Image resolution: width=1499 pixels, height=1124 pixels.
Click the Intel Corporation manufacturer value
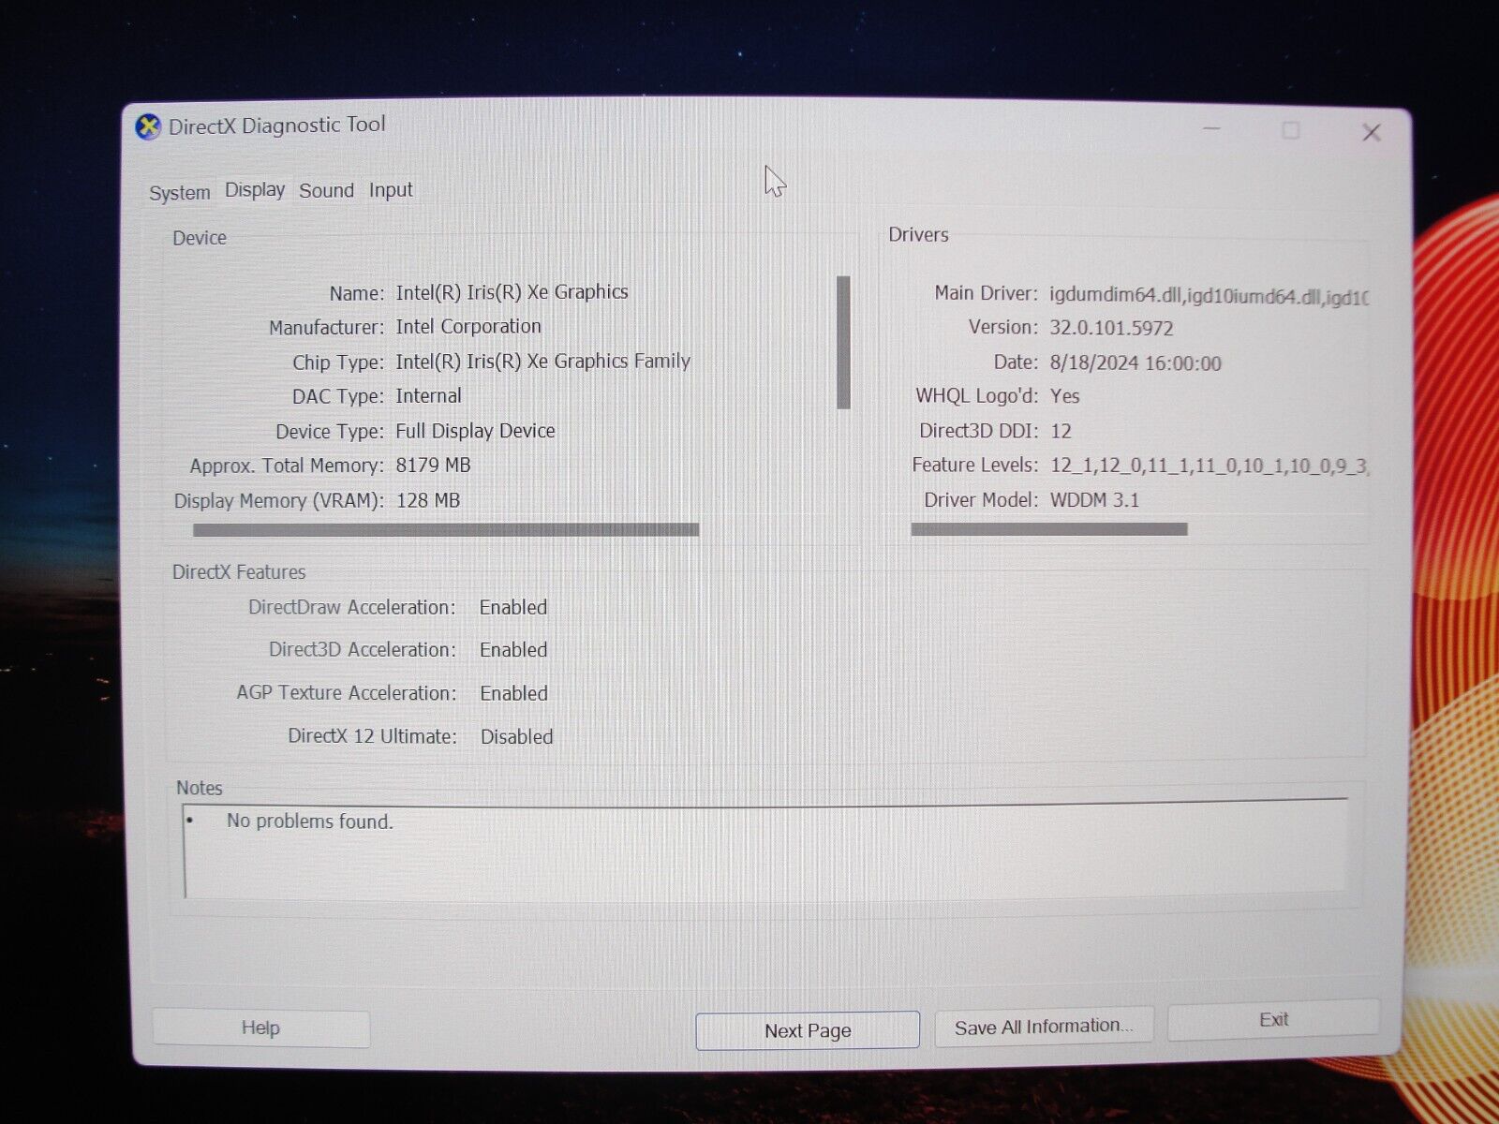(x=468, y=327)
